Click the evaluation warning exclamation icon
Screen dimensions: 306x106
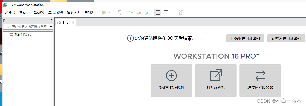point(130,38)
